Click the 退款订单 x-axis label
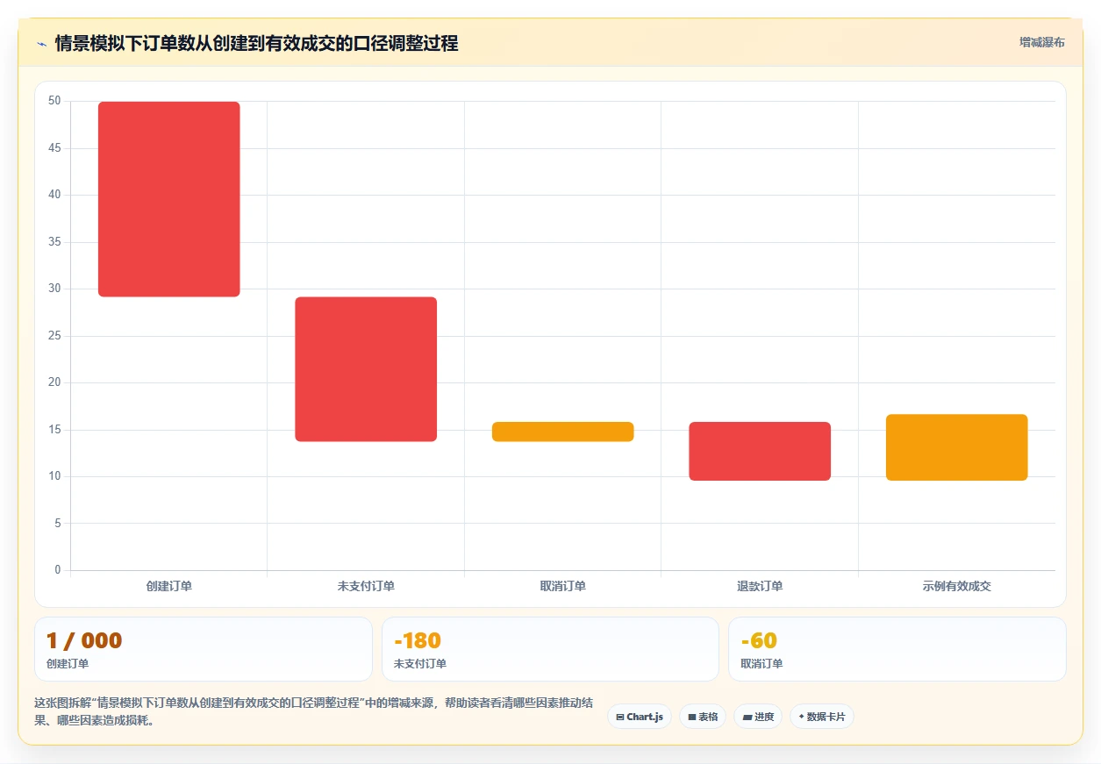 [x=760, y=586]
